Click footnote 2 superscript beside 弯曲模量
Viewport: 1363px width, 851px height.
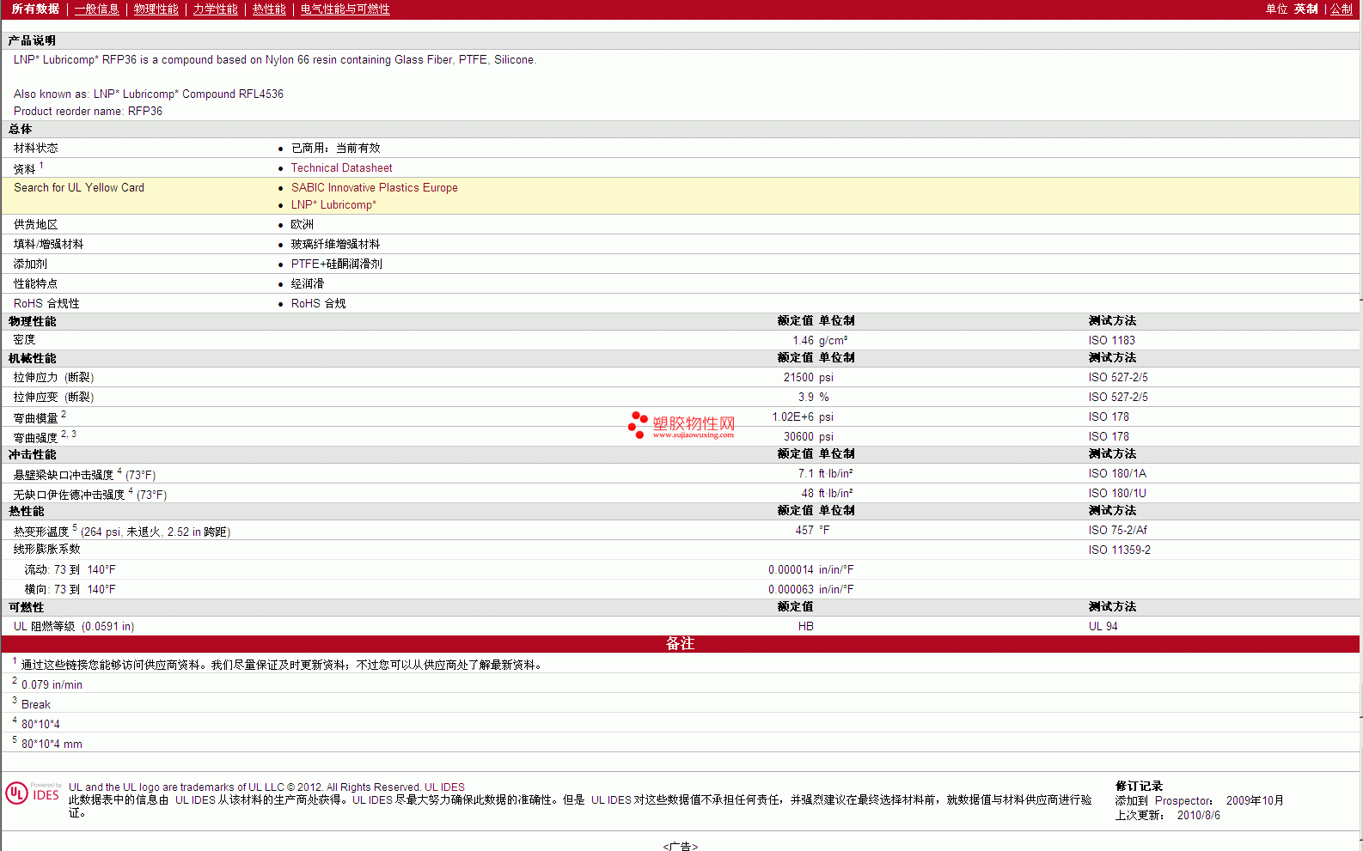tap(64, 414)
